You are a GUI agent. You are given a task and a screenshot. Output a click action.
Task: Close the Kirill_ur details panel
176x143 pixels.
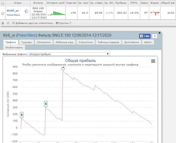click(x=159, y=33)
